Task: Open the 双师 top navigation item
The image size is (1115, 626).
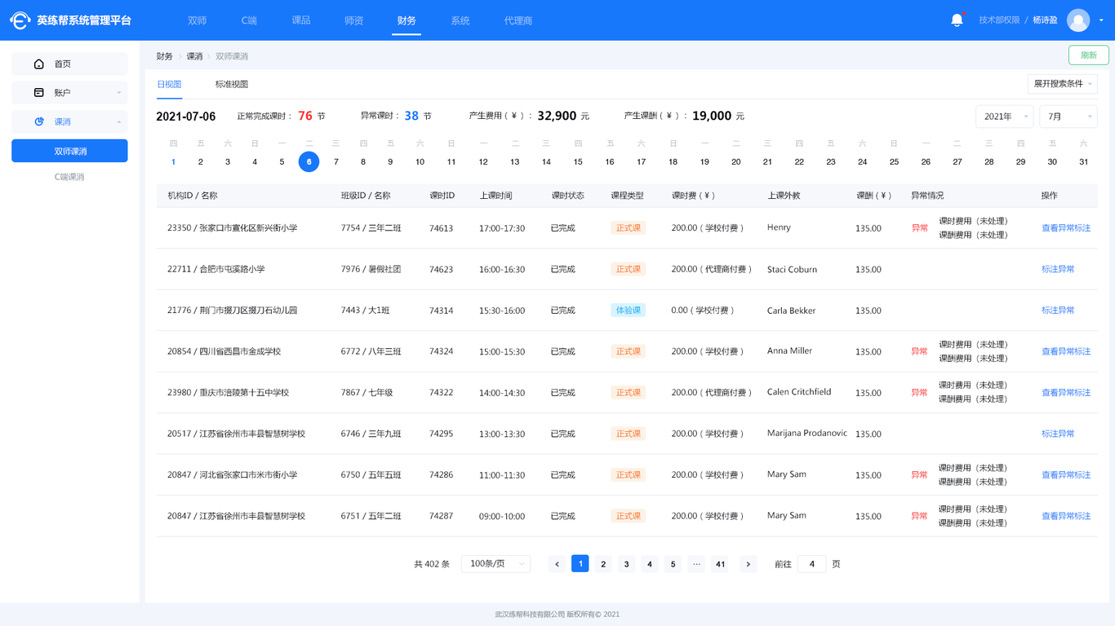Action: pos(198,20)
